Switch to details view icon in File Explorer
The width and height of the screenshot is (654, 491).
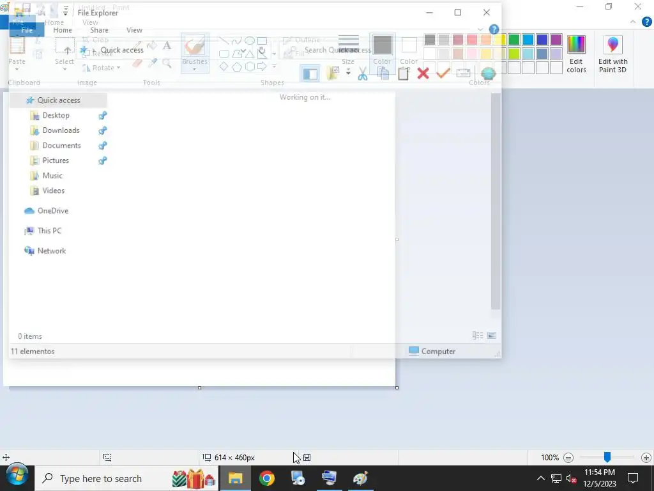[478, 335]
